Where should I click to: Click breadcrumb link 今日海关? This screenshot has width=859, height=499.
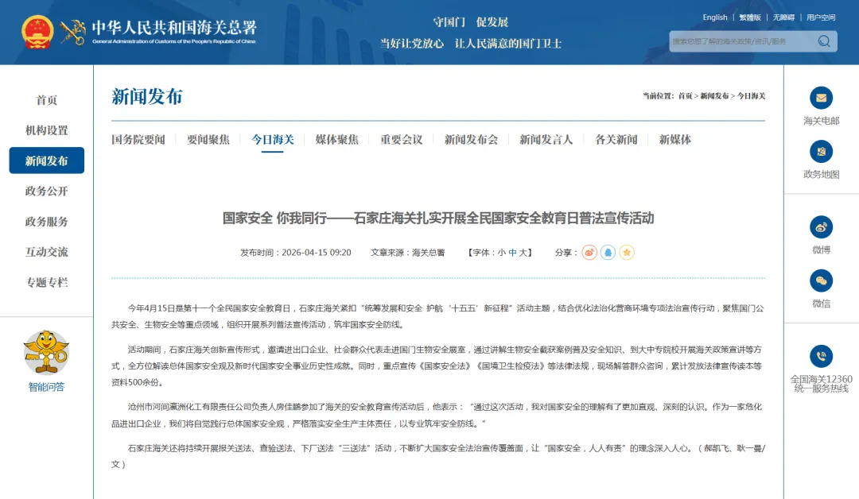pyautogui.click(x=751, y=96)
